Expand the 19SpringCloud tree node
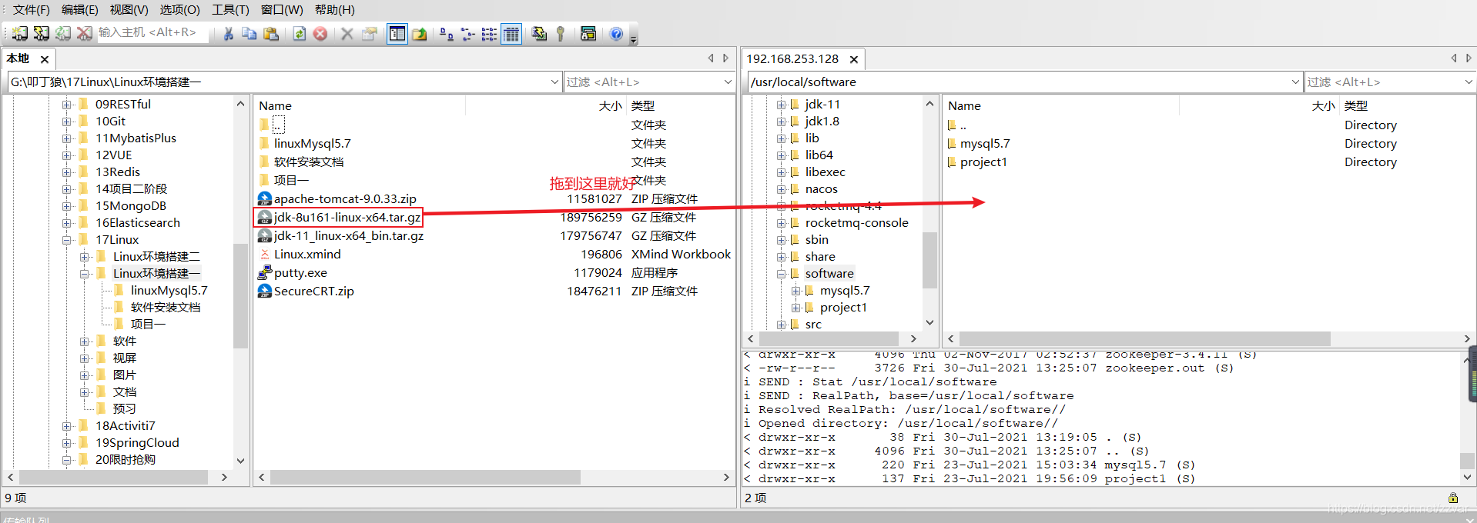This screenshot has width=1477, height=523. point(67,442)
